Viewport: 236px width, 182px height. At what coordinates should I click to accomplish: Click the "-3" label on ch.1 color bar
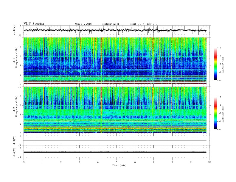pyautogui.click(x=220, y=48)
